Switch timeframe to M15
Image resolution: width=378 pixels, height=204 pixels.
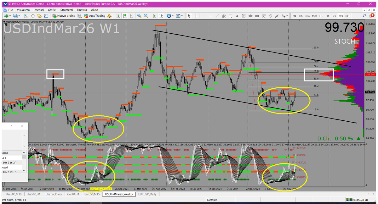point(307,16)
